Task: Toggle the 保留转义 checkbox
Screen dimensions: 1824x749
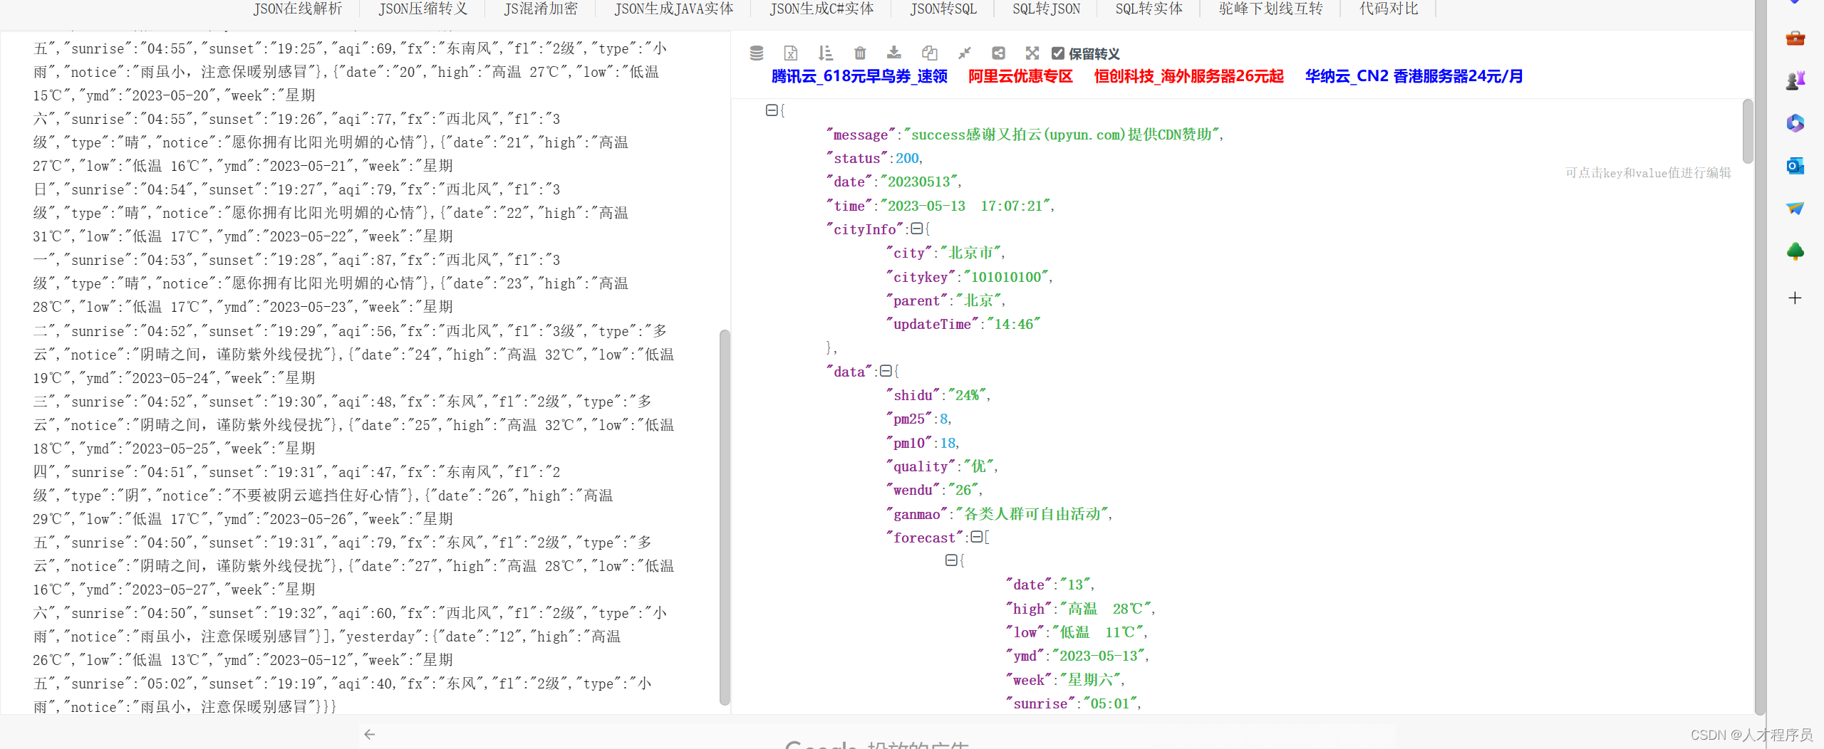Action: click(1058, 53)
